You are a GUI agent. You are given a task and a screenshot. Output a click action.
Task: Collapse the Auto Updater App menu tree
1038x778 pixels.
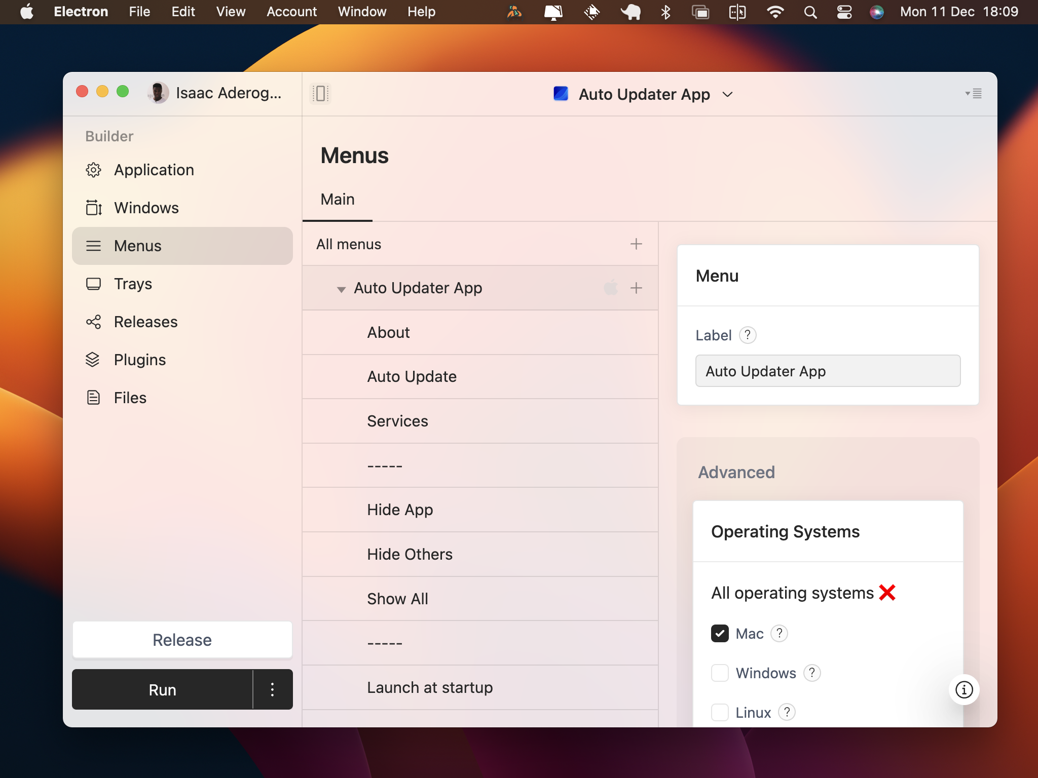[341, 288]
